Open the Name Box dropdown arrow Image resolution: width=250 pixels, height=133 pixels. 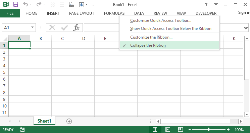[x=32, y=28]
